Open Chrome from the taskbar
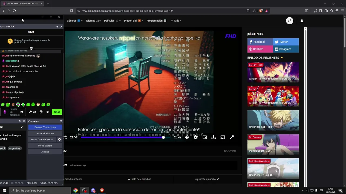 pyautogui.click(x=75, y=190)
